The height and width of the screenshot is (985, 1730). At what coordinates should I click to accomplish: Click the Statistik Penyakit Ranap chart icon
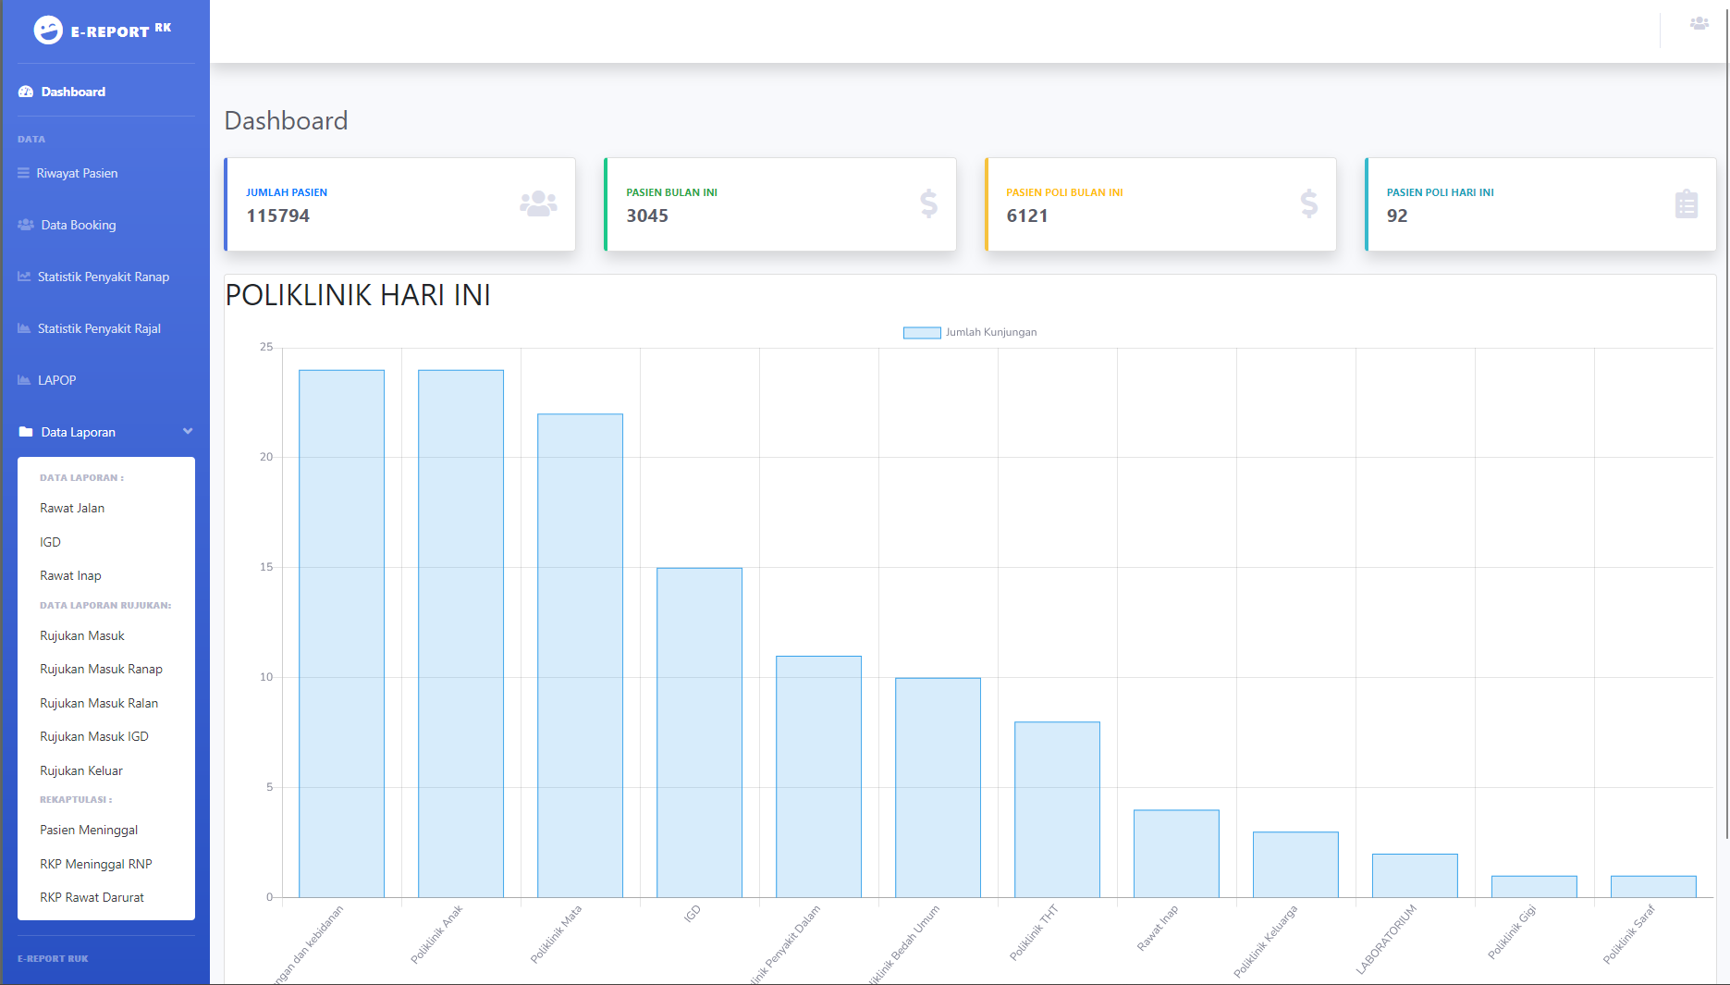click(24, 277)
